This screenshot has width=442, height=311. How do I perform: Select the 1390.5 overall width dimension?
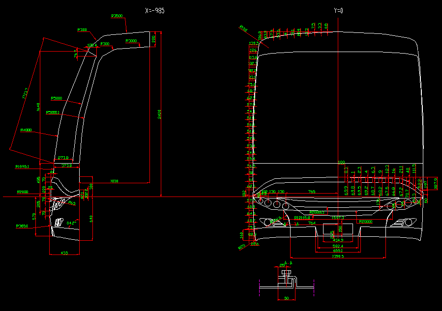(338, 255)
